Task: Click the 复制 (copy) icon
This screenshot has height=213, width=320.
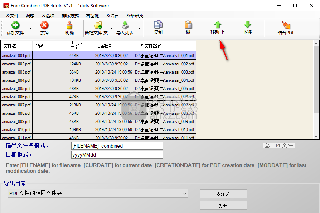Action: coord(158,24)
